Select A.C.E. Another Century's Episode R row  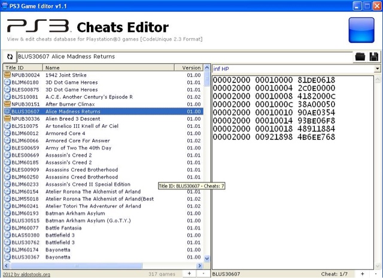(x=103, y=97)
